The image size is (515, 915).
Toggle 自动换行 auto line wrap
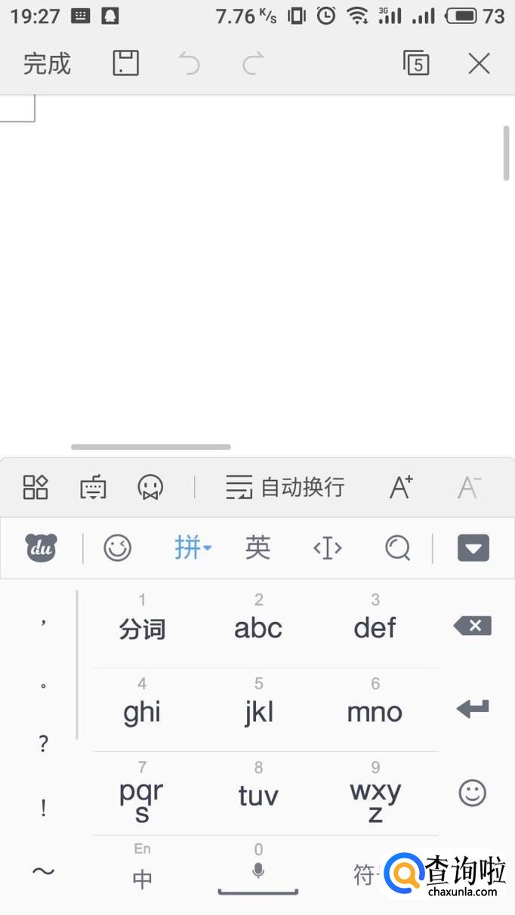click(285, 487)
